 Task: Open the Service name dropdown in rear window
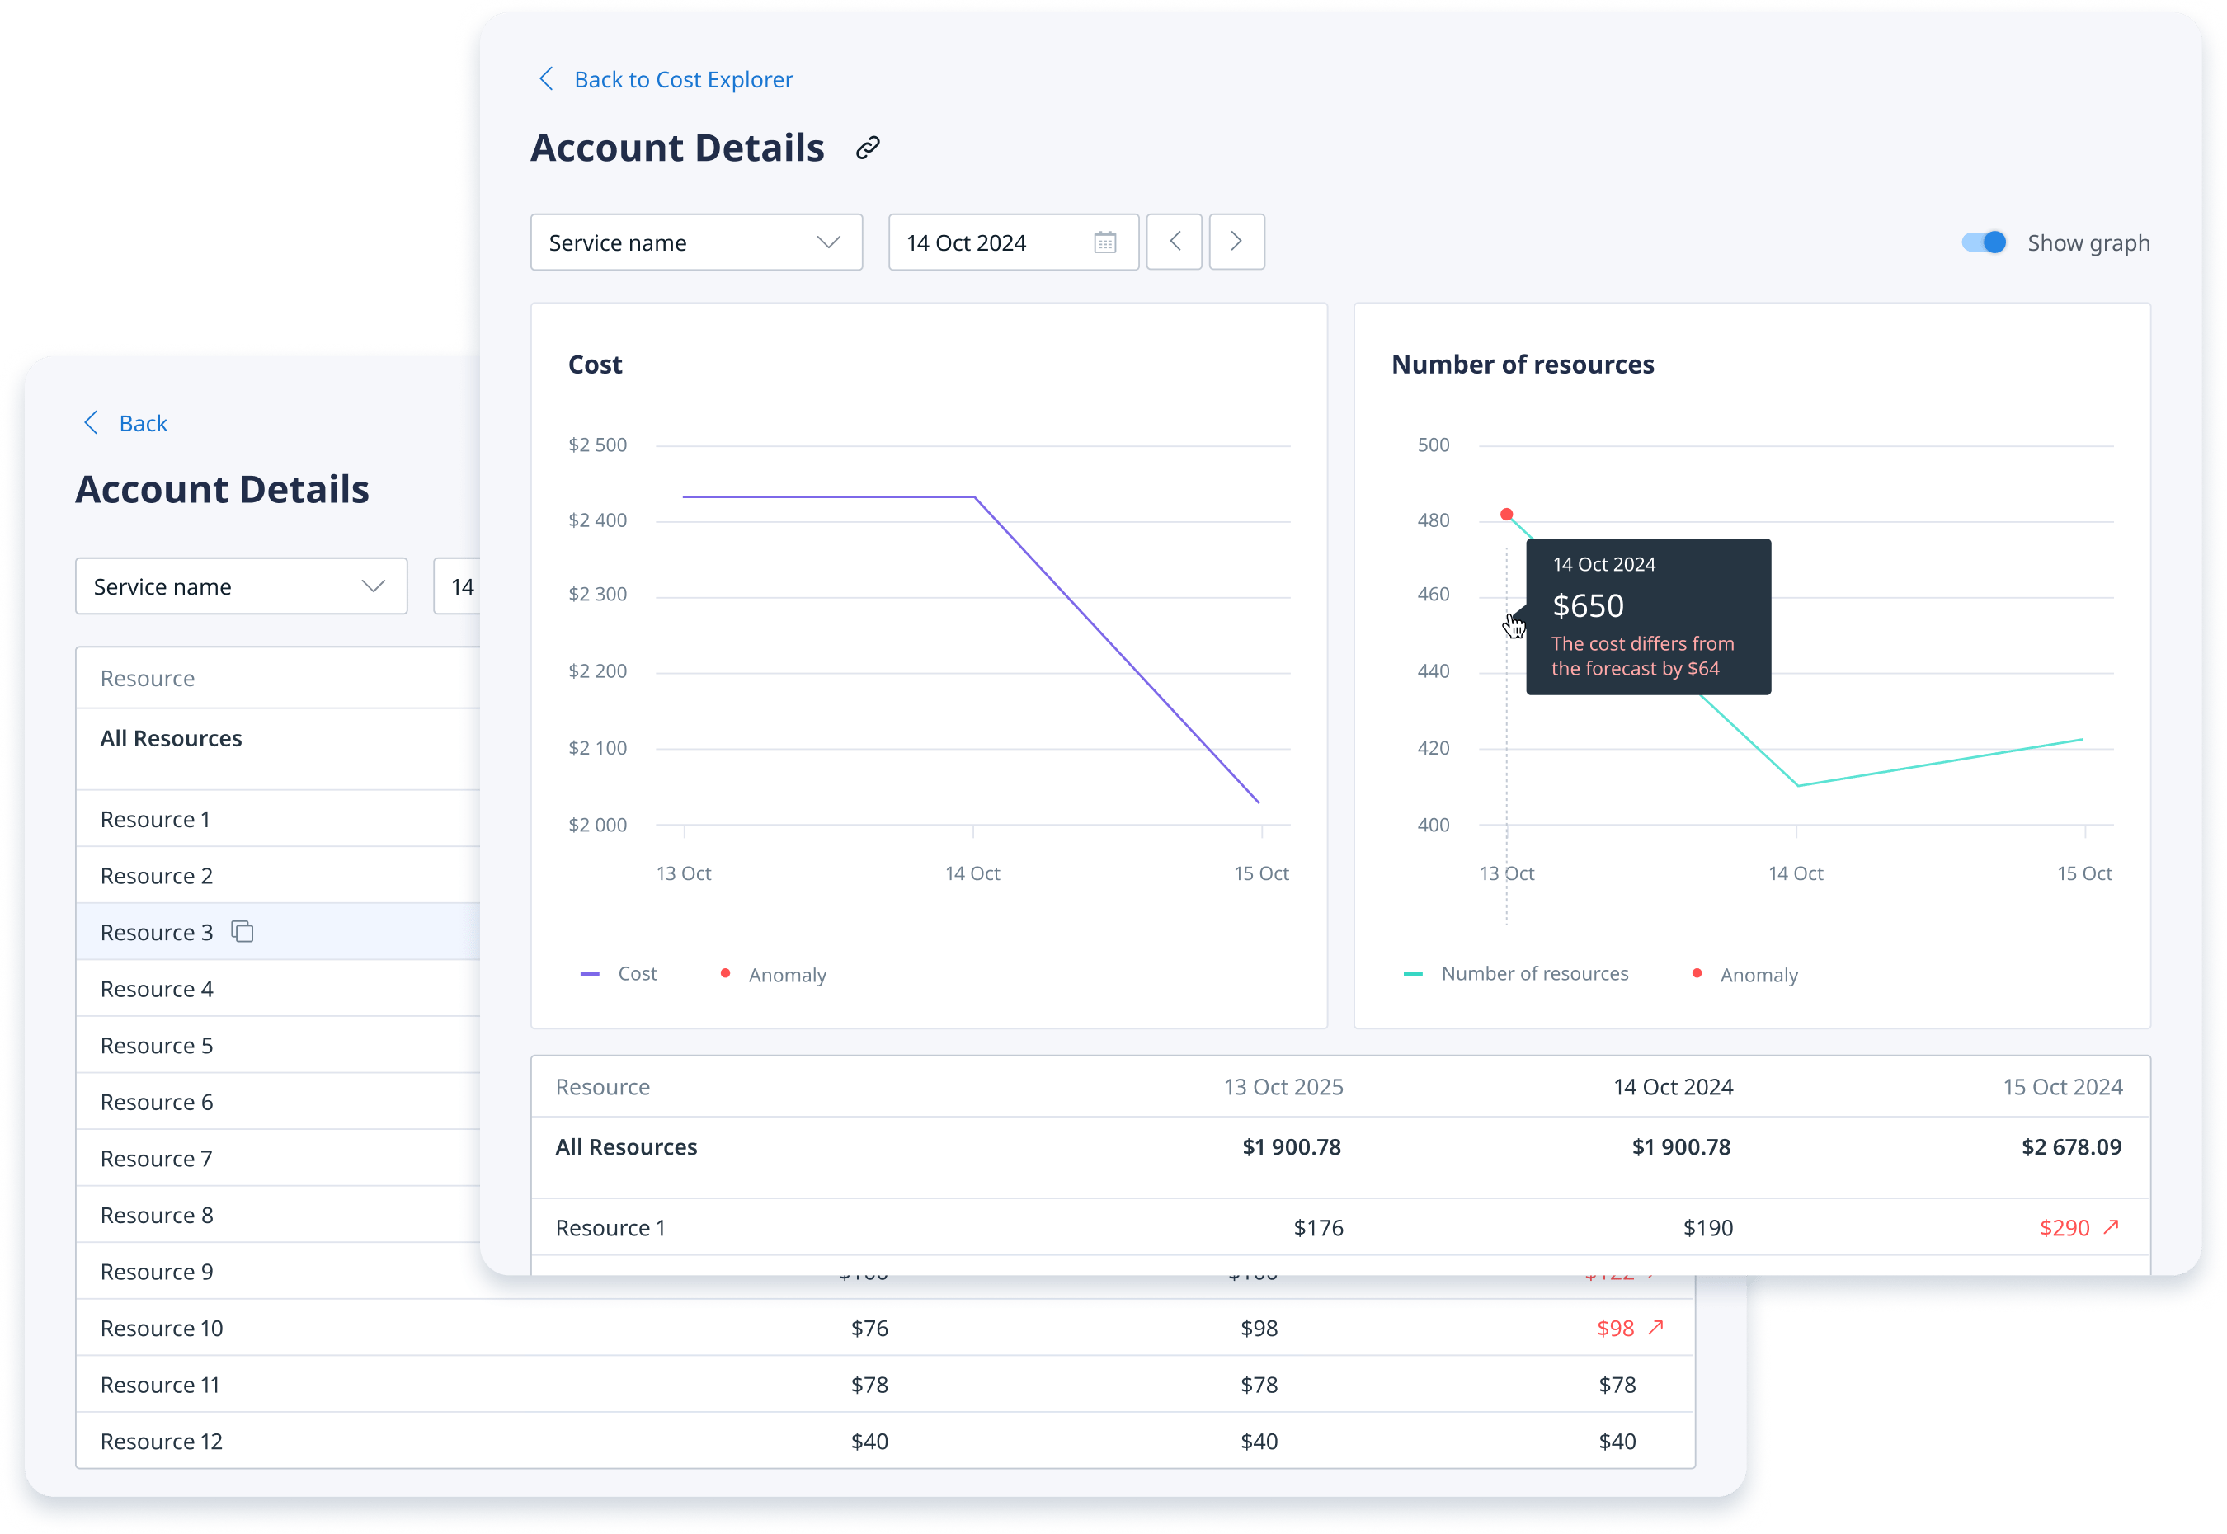pyautogui.click(x=241, y=586)
